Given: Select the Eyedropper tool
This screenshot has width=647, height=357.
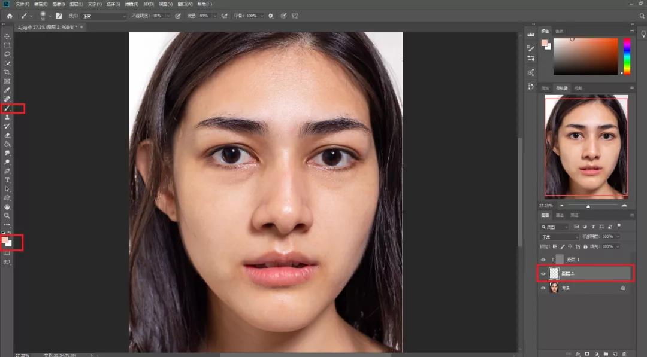Looking at the screenshot, I should click(x=7, y=90).
